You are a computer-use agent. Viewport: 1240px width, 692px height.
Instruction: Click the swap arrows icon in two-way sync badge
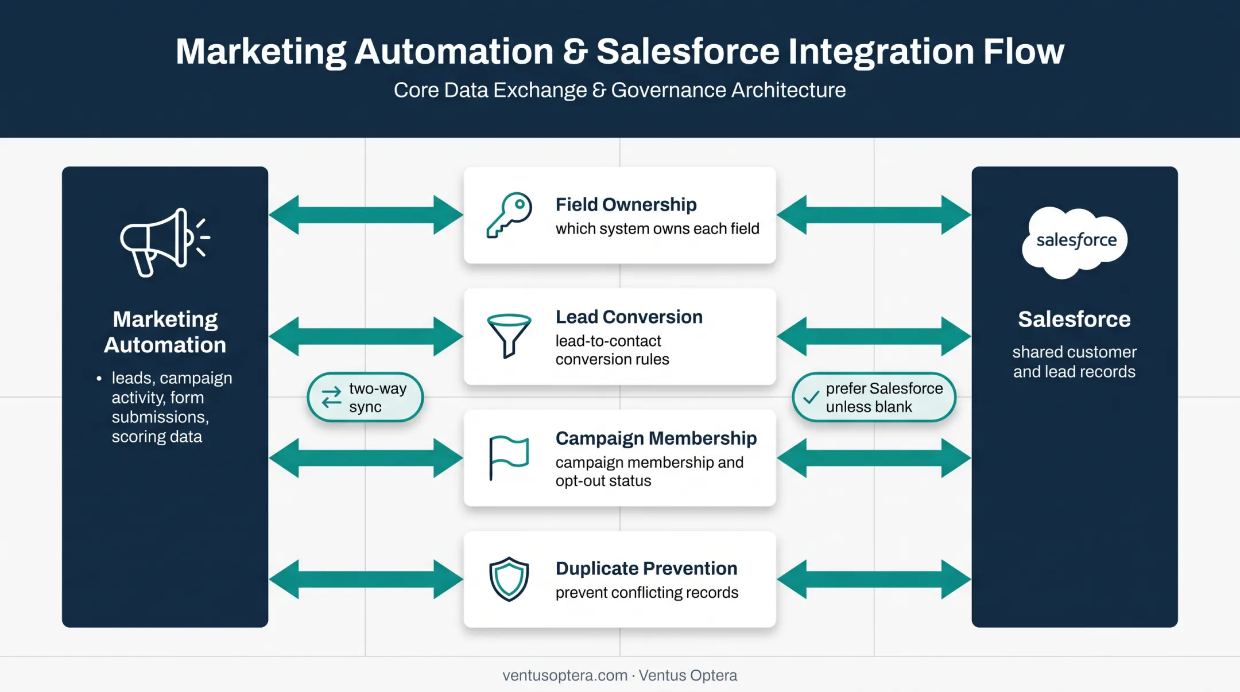tap(331, 397)
